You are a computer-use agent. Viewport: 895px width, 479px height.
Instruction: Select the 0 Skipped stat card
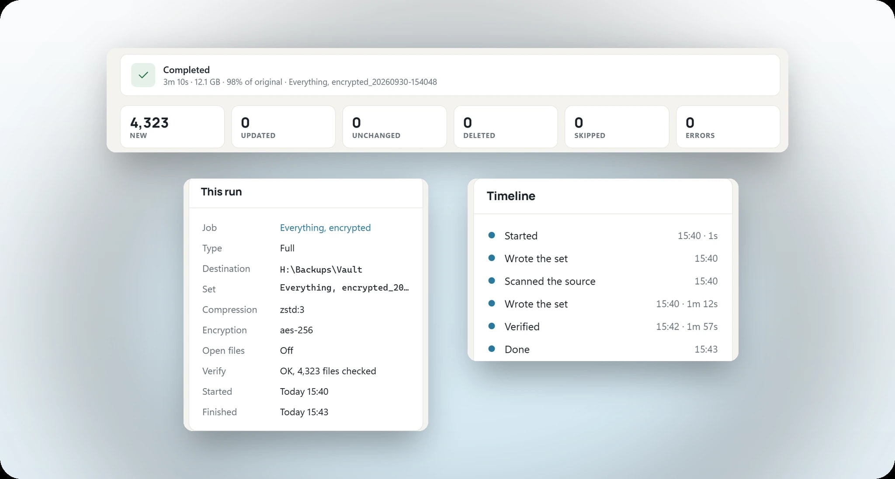(617, 127)
